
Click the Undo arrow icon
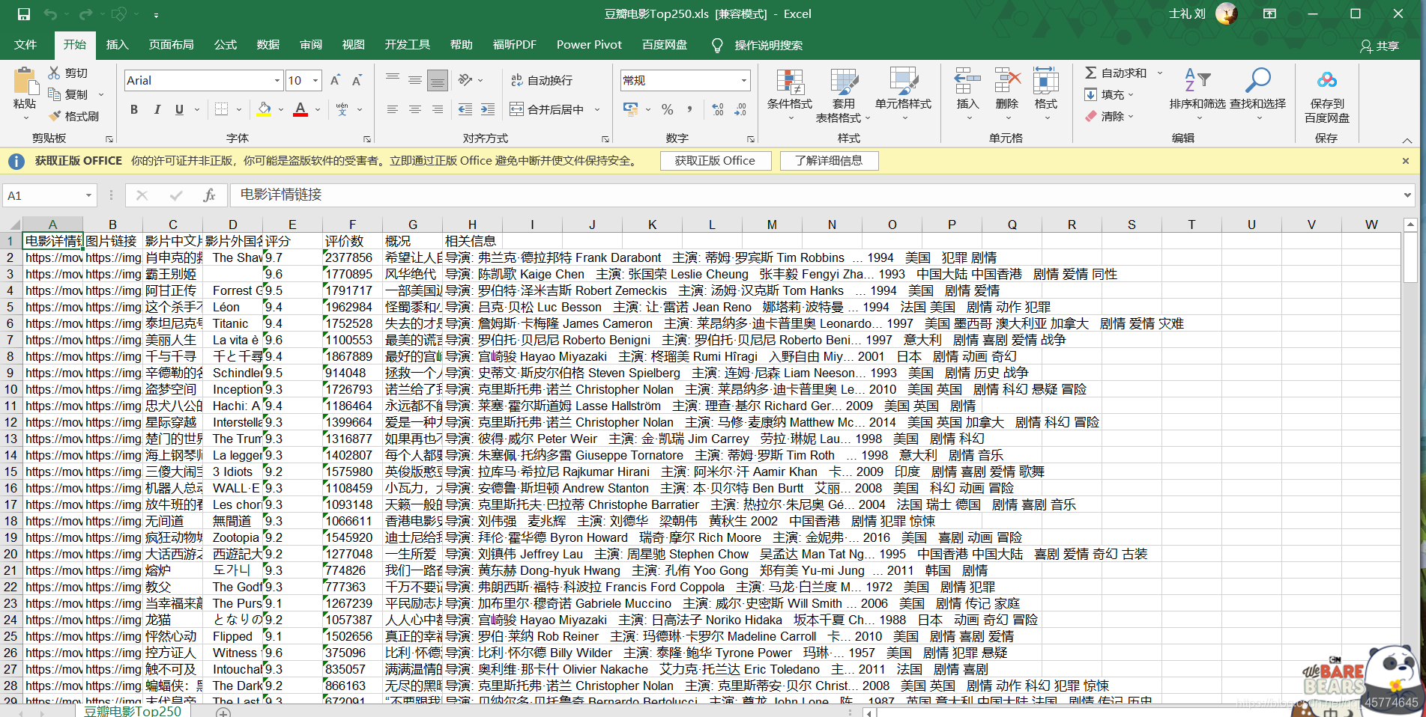coord(50,14)
